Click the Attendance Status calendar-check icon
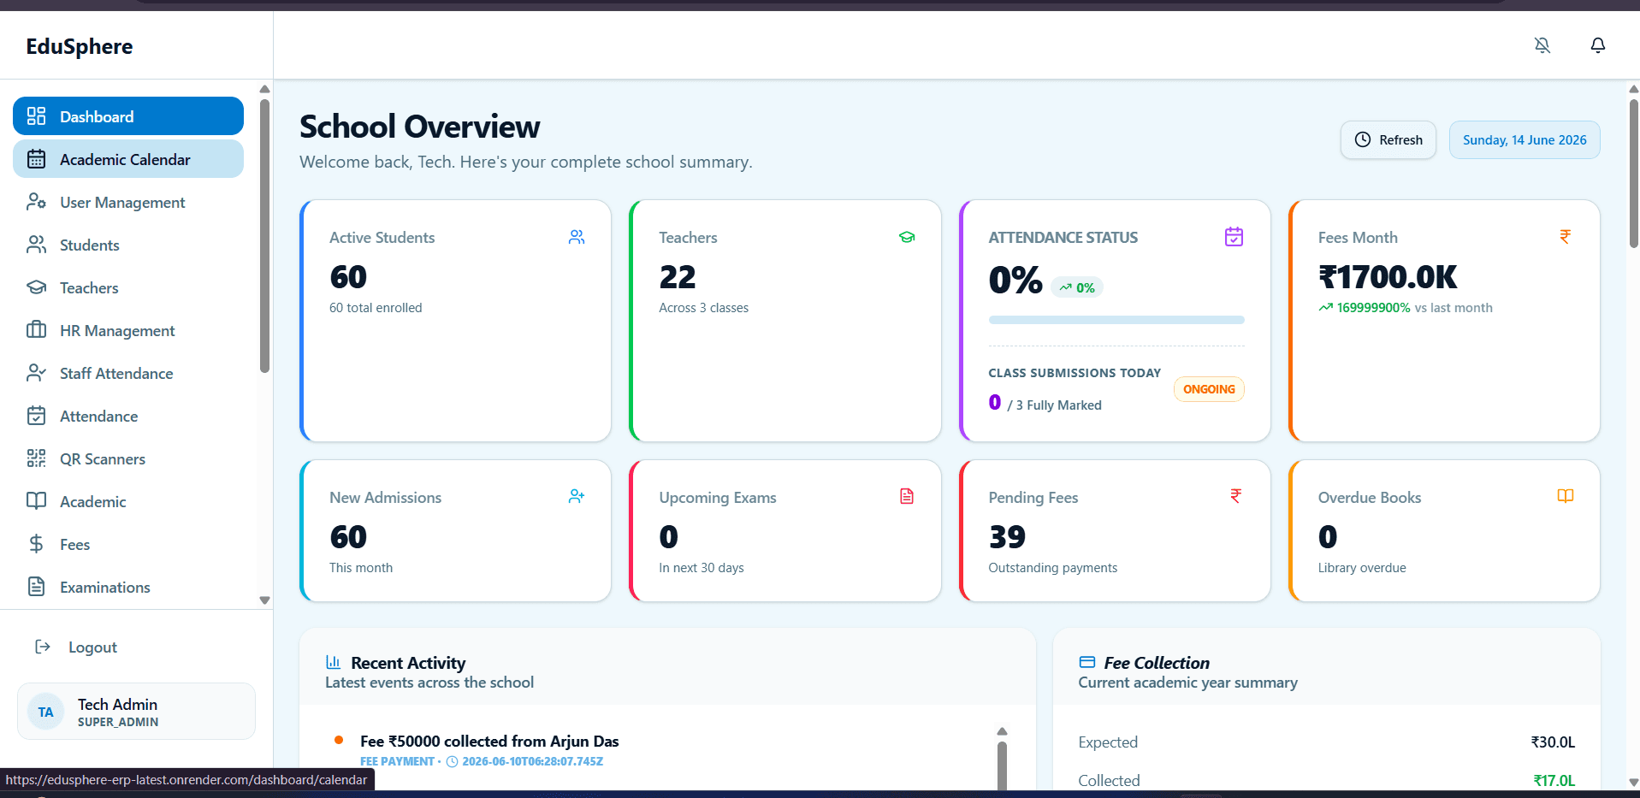The width and height of the screenshot is (1640, 798). pos(1234,237)
